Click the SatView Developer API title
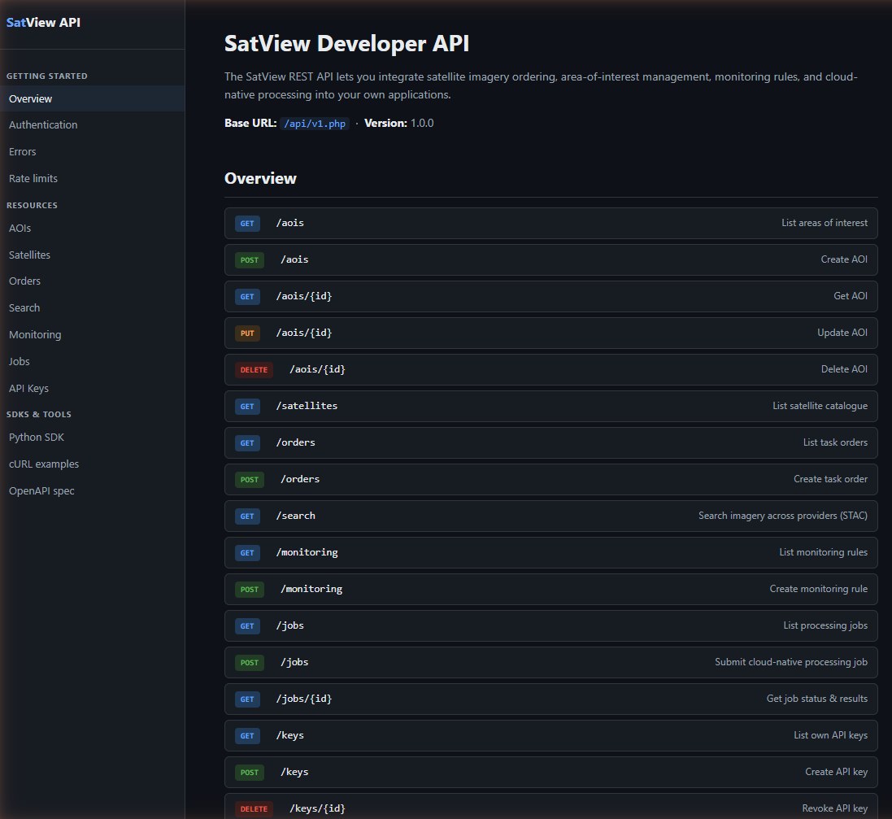892x819 pixels. [x=346, y=44]
